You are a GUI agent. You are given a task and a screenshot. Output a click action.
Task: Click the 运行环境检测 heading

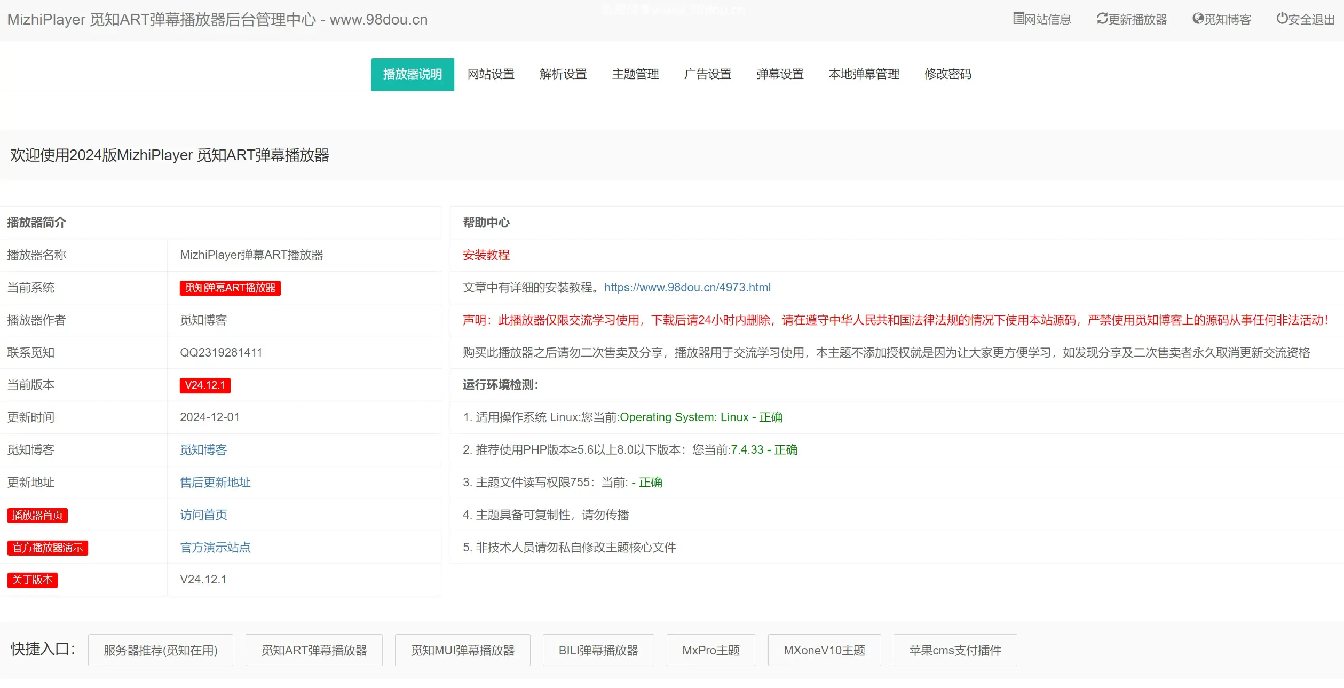point(501,385)
